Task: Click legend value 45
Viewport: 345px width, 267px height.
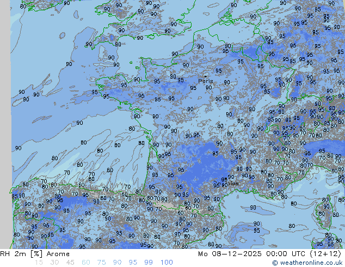Action: (70, 263)
